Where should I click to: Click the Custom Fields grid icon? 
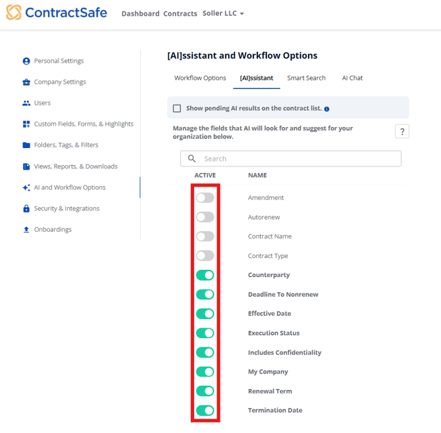tap(26, 124)
